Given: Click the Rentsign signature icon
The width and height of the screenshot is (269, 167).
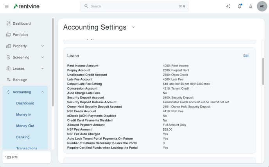Looking at the screenshot, I should tap(9, 80).
